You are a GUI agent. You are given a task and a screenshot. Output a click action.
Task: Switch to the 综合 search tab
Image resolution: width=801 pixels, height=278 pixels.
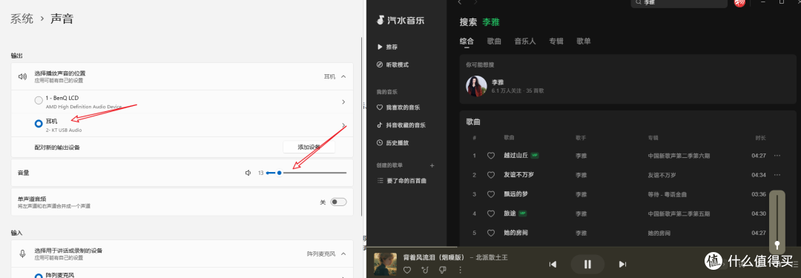point(467,42)
